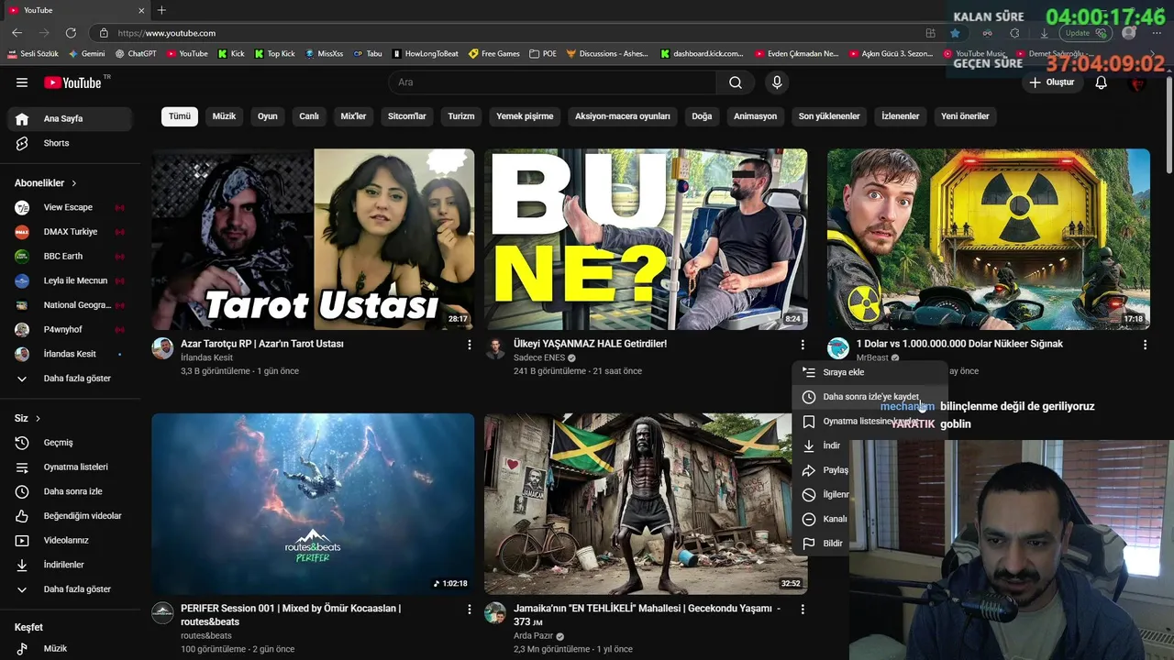Open Videolarınız in sidebar
1174x660 pixels.
70,540
